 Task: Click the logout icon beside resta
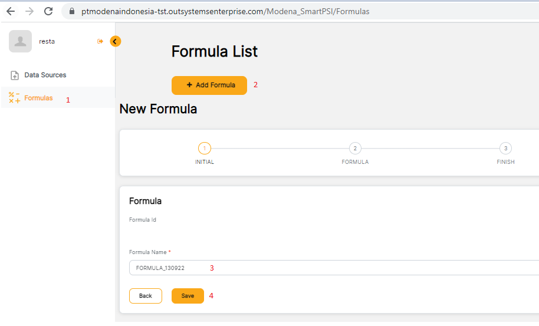(x=100, y=41)
